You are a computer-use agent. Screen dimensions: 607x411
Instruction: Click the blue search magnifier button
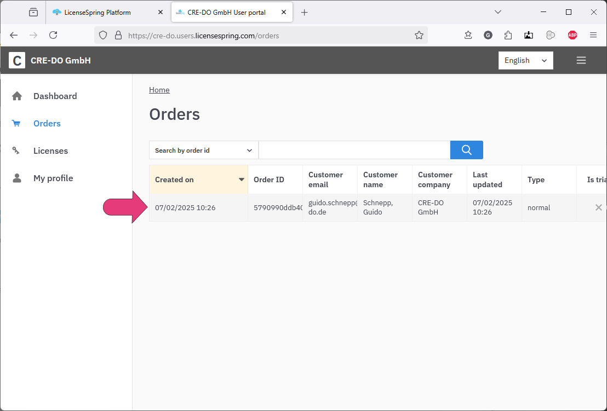[466, 150]
